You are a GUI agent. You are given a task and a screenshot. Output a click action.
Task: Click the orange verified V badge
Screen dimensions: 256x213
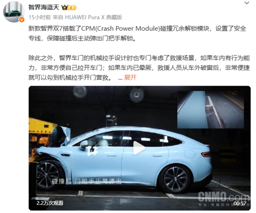point(22,20)
